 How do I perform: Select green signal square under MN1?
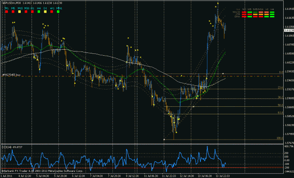pyautogui.click(x=58, y=12)
